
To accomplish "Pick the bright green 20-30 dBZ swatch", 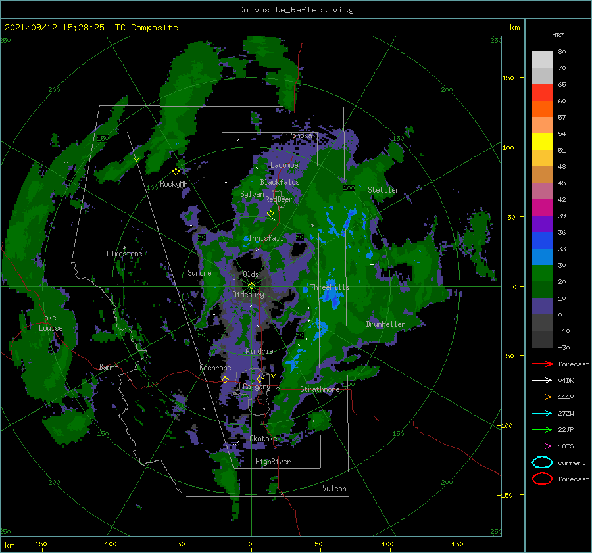I will [542, 274].
